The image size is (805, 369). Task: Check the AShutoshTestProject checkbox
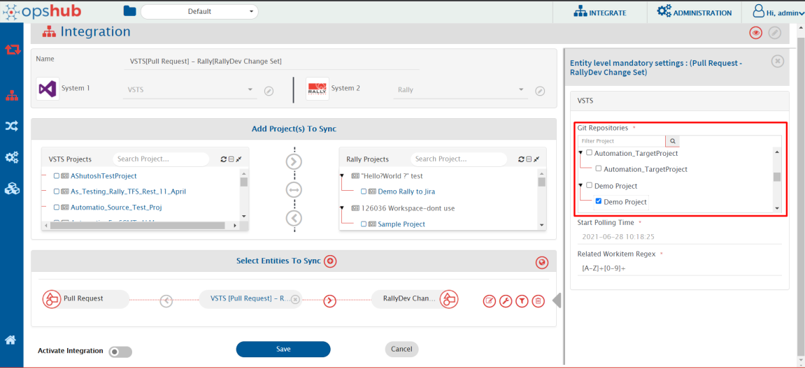57,176
